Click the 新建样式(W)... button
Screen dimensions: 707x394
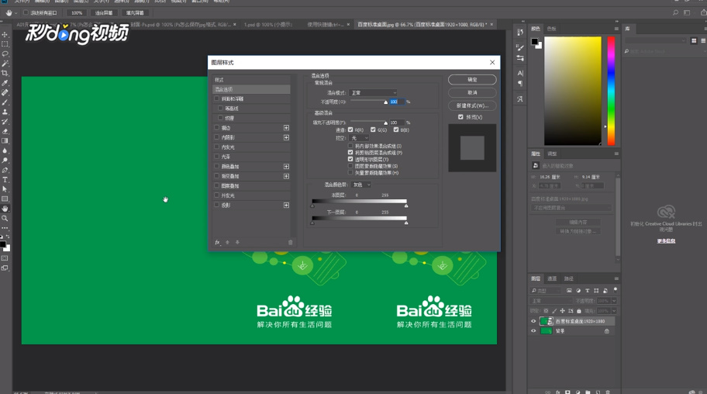click(x=472, y=105)
